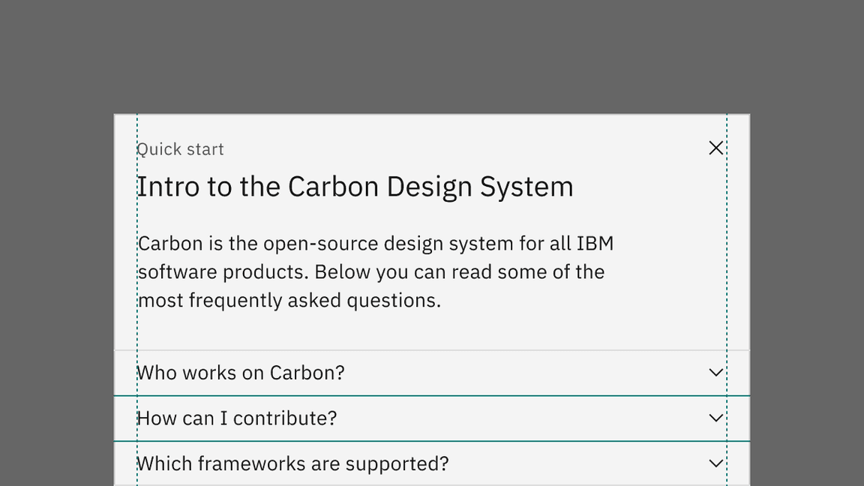Image resolution: width=864 pixels, height=486 pixels.
Task: Click the word "IBM" in the description
Action: 595,244
